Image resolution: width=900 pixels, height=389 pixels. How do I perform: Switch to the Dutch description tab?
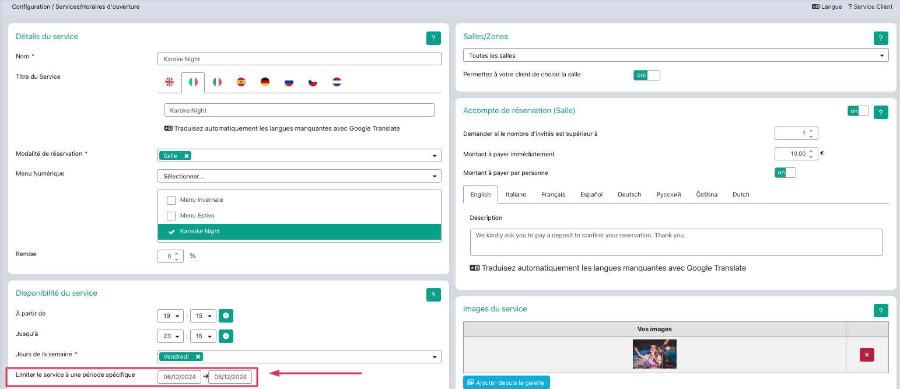click(741, 194)
